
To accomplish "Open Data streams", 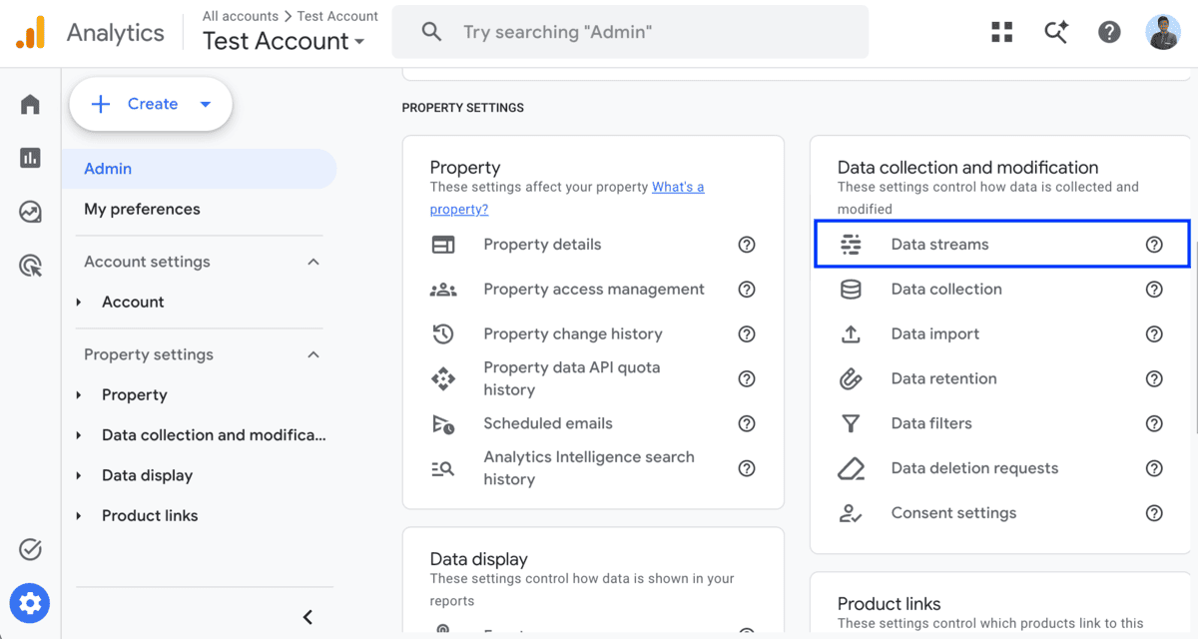I will [x=1002, y=245].
